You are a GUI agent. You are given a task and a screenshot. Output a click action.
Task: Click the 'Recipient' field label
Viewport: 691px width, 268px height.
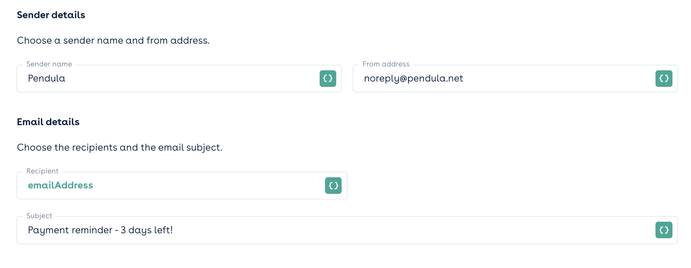42,171
